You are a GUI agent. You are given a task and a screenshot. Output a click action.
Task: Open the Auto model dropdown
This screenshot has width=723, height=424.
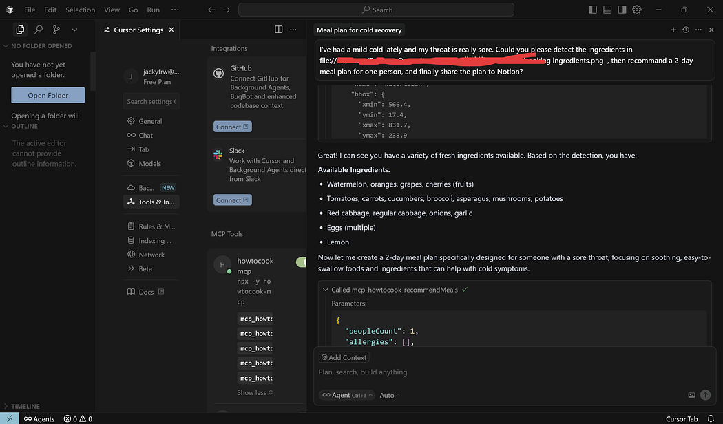[x=390, y=395]
